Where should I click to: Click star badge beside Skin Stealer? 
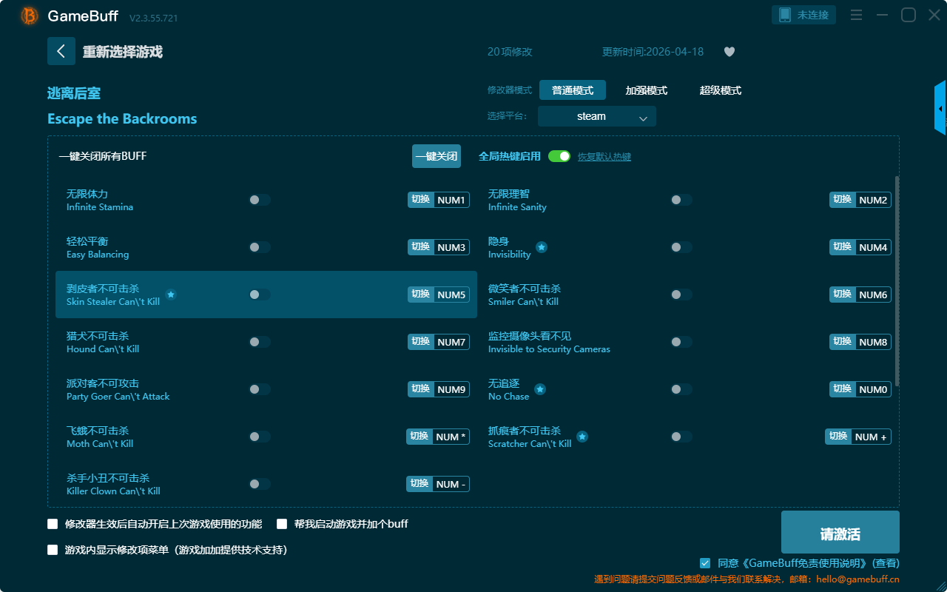coord(171,295)
